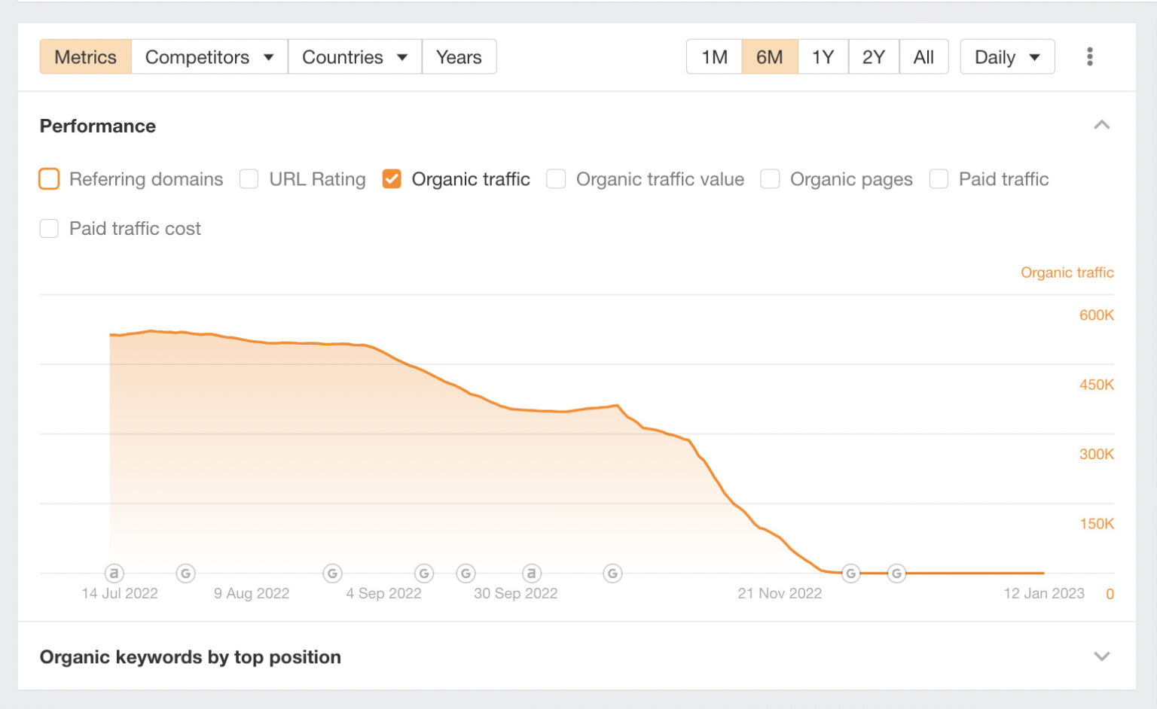Click the Google update marker near 4 Sep 2022

[x=332, y=573]
